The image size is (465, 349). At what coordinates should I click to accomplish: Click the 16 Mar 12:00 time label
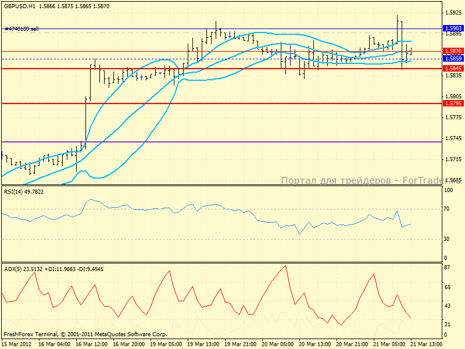pos(92,344)
